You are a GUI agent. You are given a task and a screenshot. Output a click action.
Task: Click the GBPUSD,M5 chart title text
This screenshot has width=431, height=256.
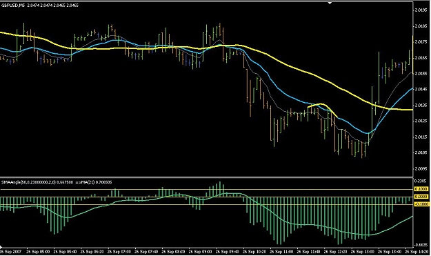(x=13, y=6)
